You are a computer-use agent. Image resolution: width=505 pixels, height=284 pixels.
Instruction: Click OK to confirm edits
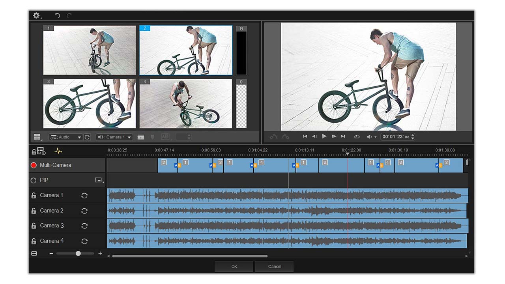(x=234, y=266)
